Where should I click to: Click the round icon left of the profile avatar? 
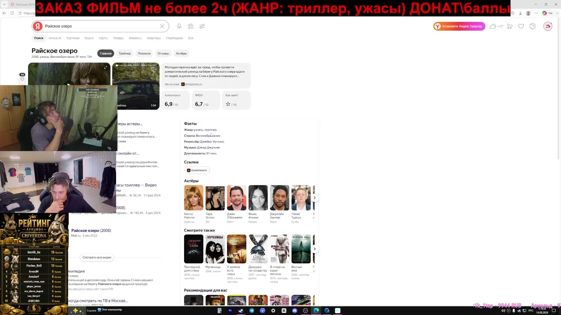pos(533,26)
